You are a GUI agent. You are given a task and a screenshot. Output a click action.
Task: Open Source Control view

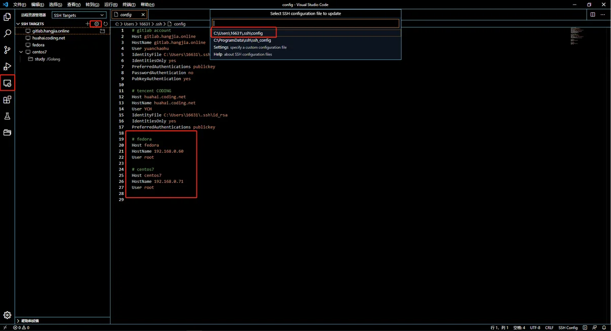7,50
